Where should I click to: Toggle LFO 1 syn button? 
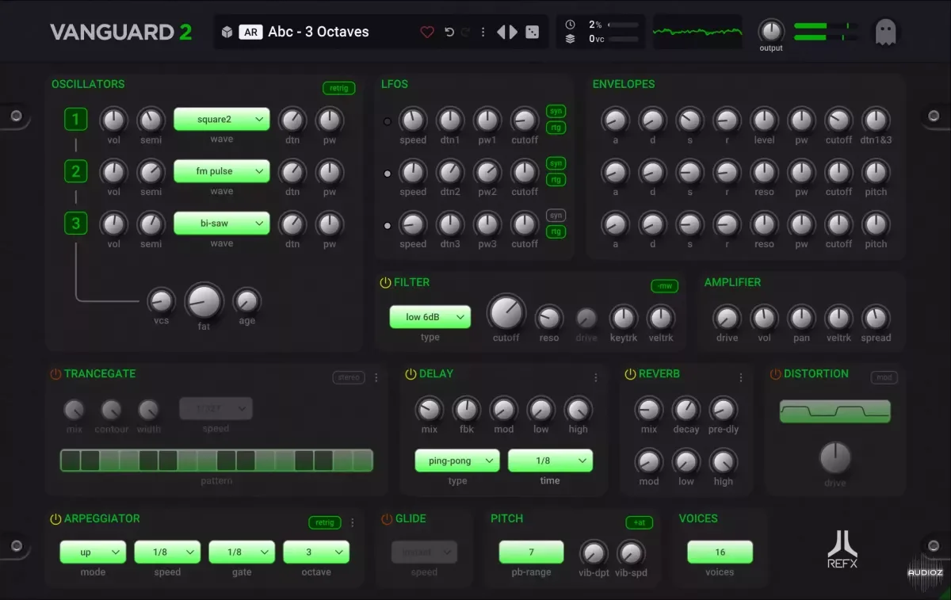tap(556, 111)
